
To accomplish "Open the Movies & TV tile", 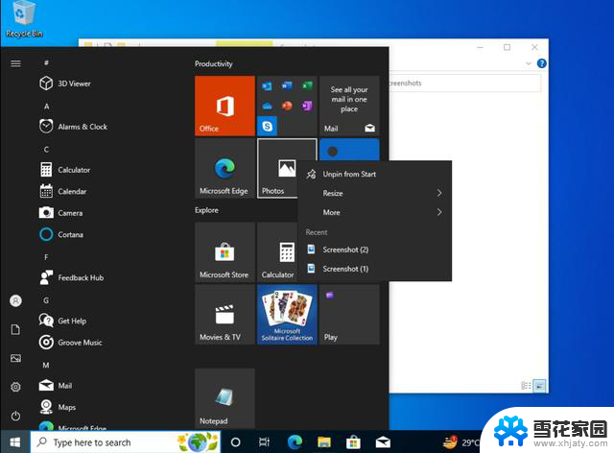I will [224, 314].
